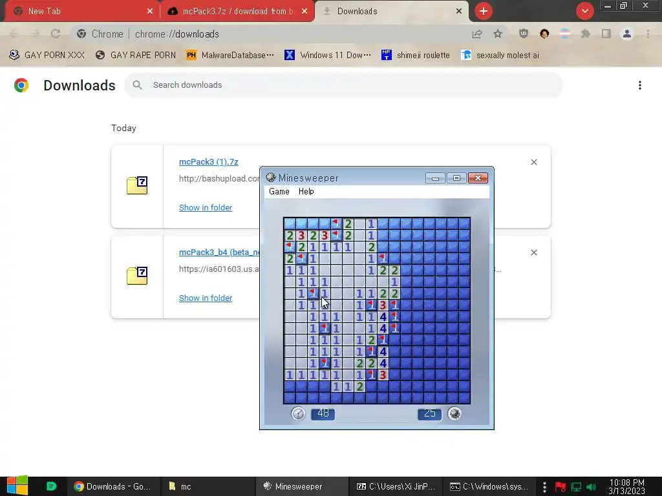Toggle the browser side panel
This screenshot has height=496, width=662.
606,34
